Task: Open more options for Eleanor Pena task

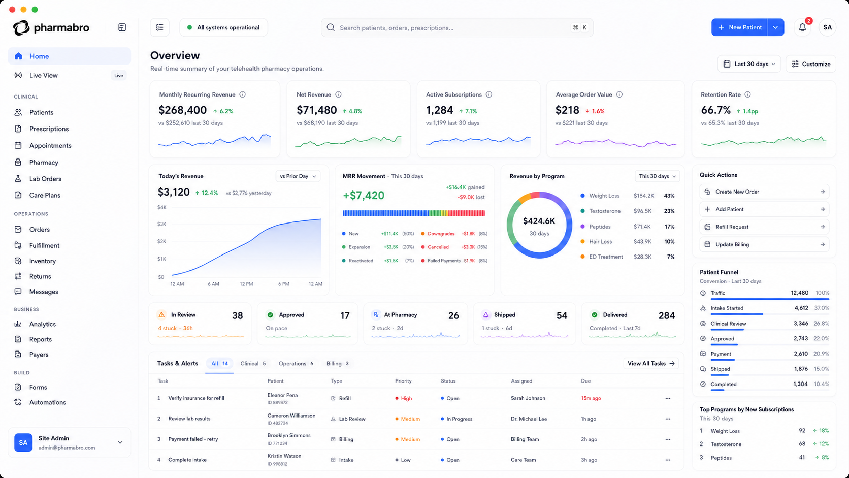Action: 668,398
